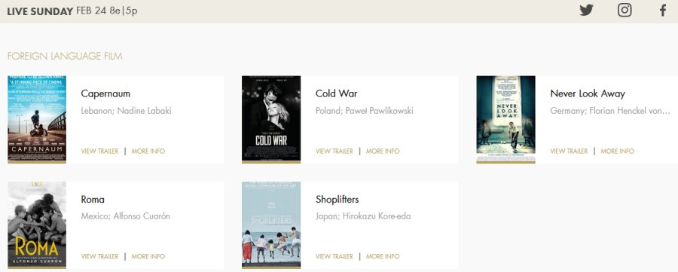This screenshot has width=678, height=272.
Task: Select the Cold War title text
Action: coord(337,93)
